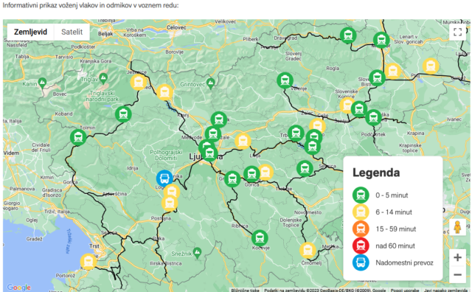Select the yellow train marker near Litija
472x292 pixels.
tap(243, 141)
